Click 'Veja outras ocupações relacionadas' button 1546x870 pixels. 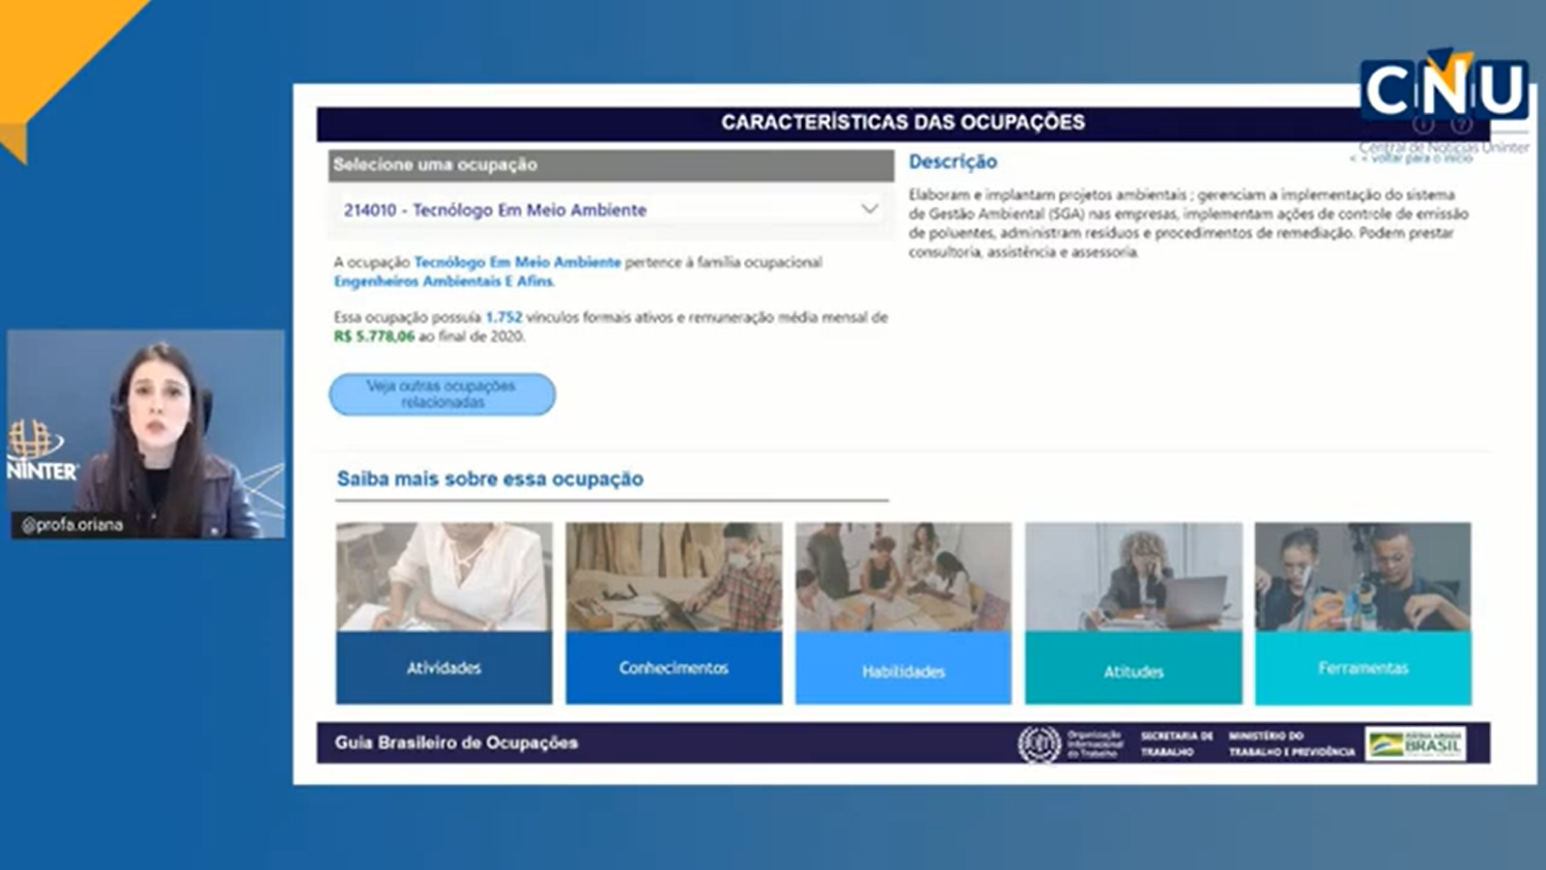click(442, 394)
